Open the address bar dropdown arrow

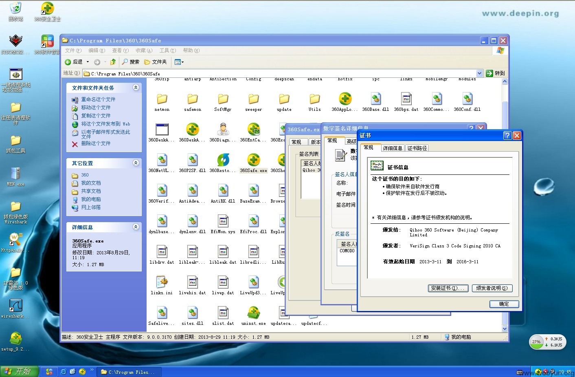click(x=479, y=73)
